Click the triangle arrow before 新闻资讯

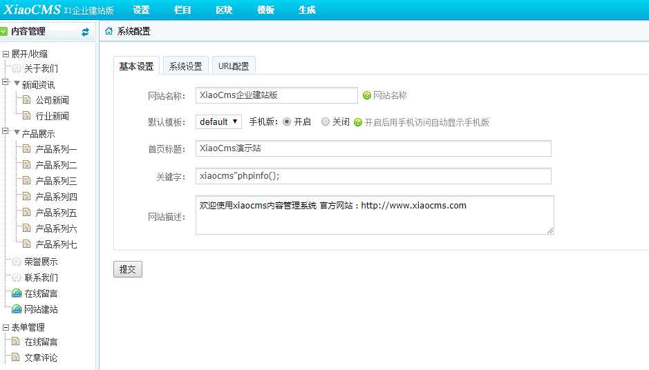click(17, 84)
